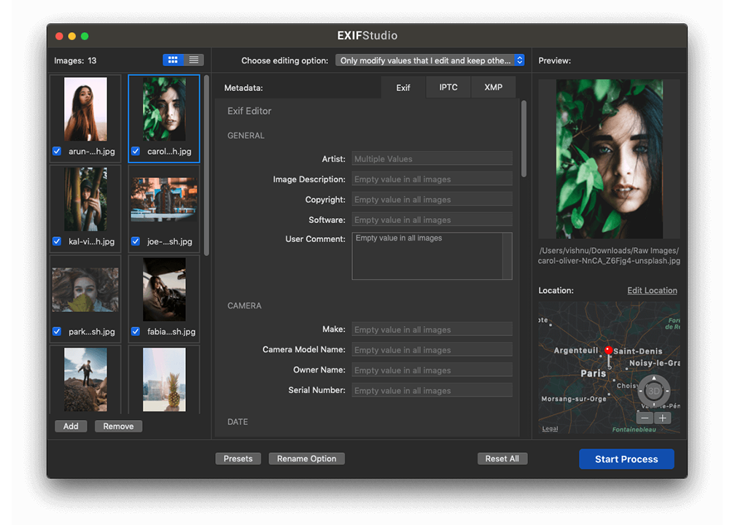
Task: Uncheck the arun-...h.jpg image checkbox
Action: tap(57, 151)
